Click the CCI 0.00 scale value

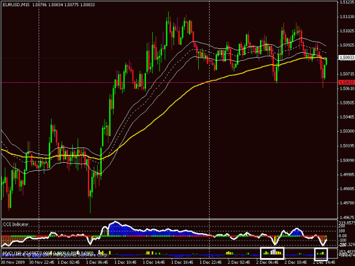tap(343, 236)
